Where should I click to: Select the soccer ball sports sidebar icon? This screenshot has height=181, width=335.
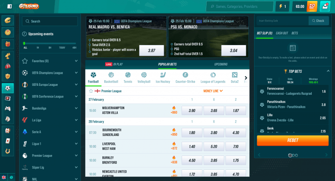pyautogui.click(x=8, y=88)
